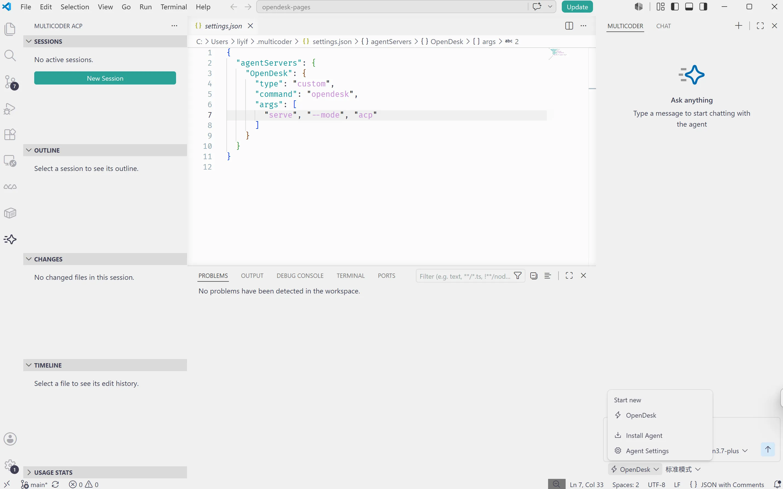Maximize the Multicoder chat panel
The width and height of the screenshot is (783, 489).
tap(760, 26)
